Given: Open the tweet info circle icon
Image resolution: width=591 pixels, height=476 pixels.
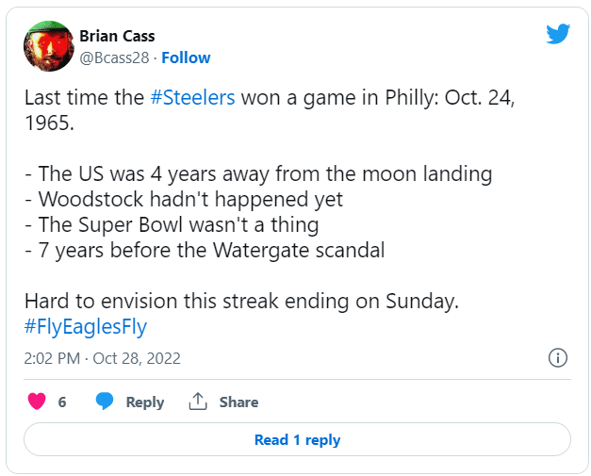Looking at the screenshot, I should coord(557,358).
